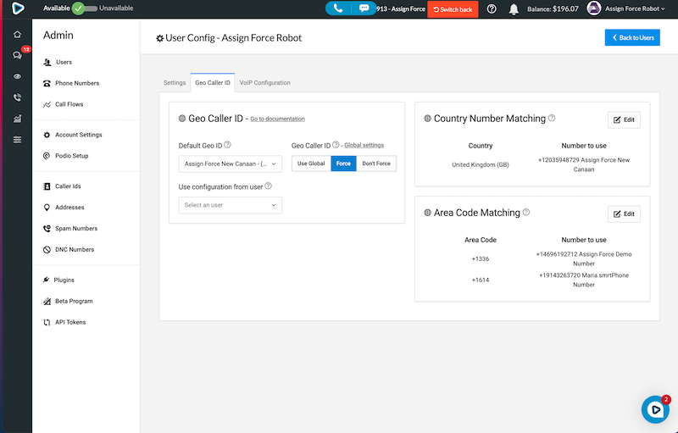Select the Use Global caller ID option
The image size is (678, 433).
click(x=311, y=164)
